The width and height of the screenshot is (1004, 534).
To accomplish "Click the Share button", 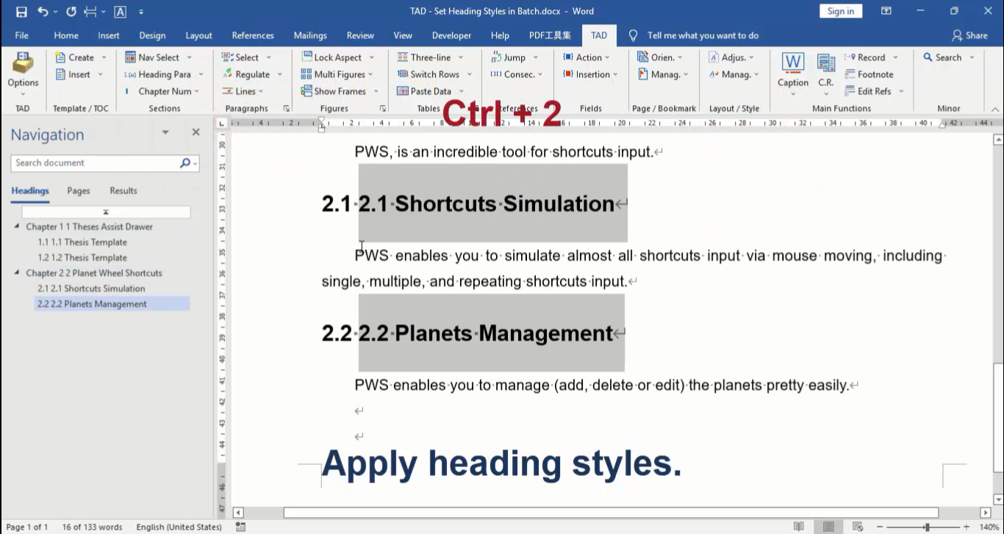I will [969, 35].
